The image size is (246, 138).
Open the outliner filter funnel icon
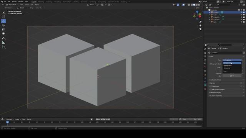(239, 5)
